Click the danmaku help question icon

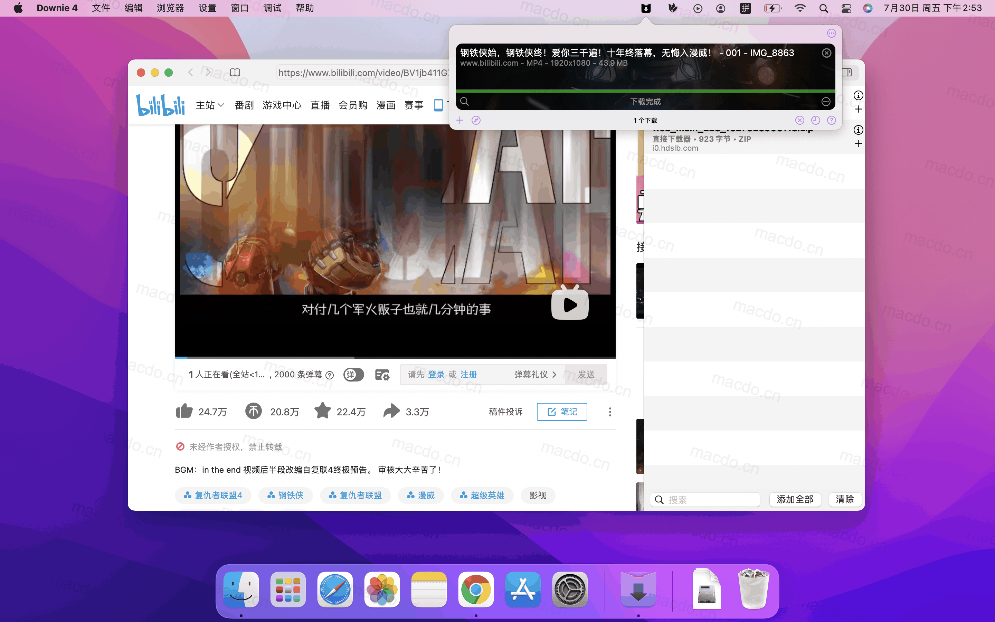(329, 375)
